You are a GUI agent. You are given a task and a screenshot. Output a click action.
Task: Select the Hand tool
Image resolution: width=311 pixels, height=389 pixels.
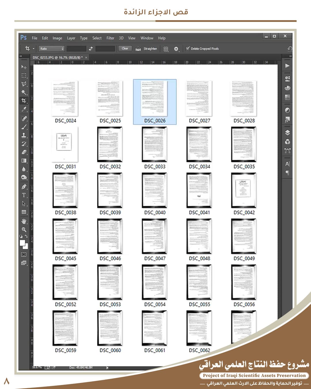24,221
